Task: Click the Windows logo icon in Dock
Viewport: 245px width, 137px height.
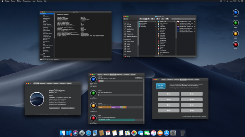Action: [x=69, y=133]
